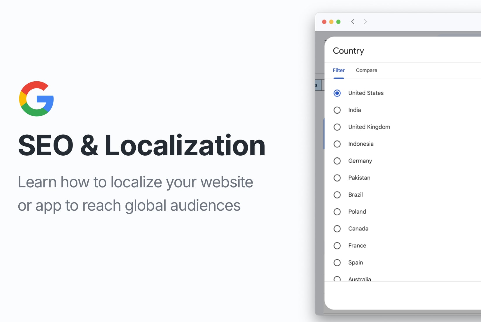Pick the Indonesia radio button

point(337,144)
